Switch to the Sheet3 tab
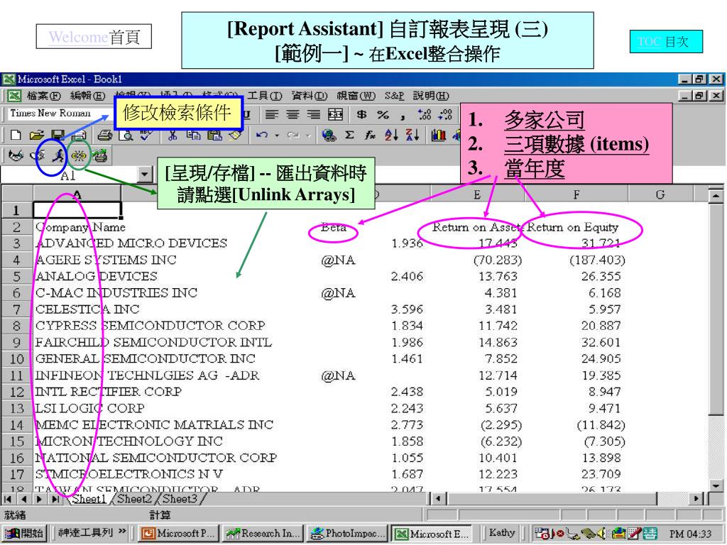The width and height of the screenshot is (727, 545). (180, 499)
